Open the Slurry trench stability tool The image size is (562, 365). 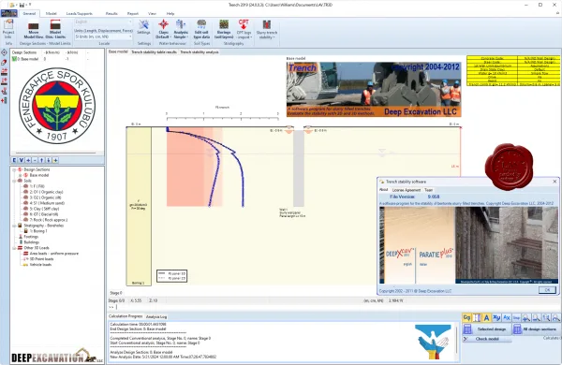click(267, 29)
